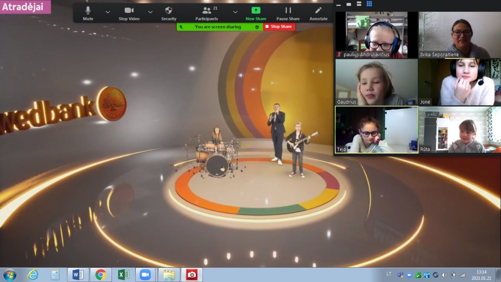Minimize the video panel
Viewport: 501px width, 282px height.
[x=338, y=5]
